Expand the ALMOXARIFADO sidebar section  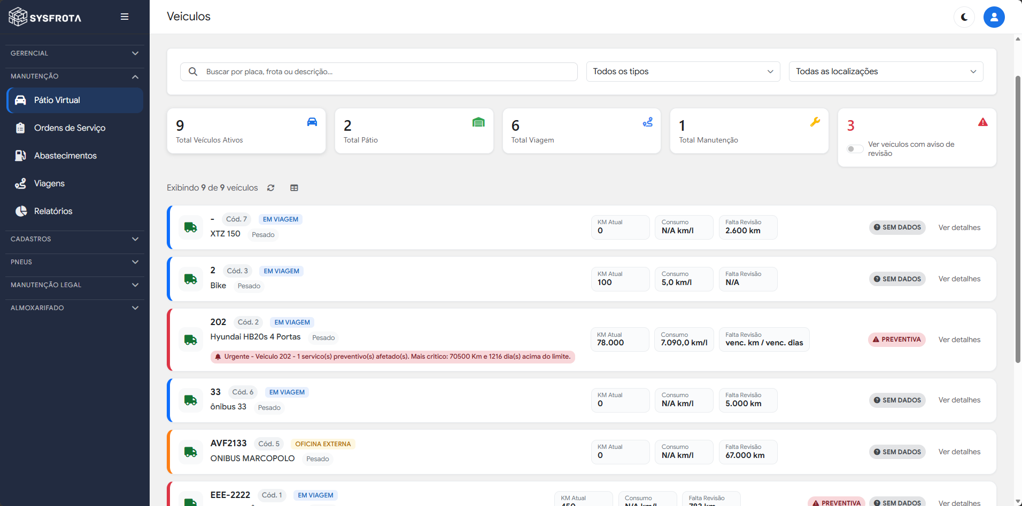coord(75,308)
